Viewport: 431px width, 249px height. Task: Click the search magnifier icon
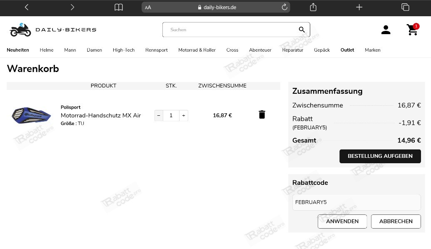[x=301, y=30]
